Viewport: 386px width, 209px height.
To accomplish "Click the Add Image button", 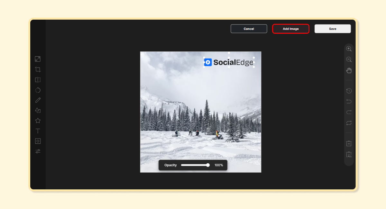I will click(x=290, y=29).
